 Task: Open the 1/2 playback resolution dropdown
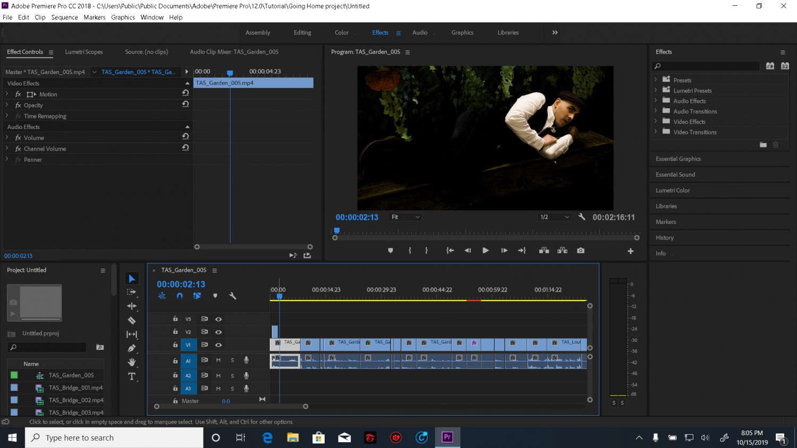coord(555,217)
